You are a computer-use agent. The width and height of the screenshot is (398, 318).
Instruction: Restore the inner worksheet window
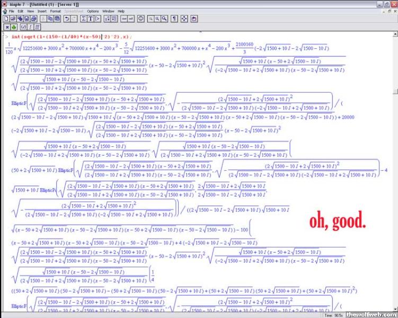[x=387, y=11]
